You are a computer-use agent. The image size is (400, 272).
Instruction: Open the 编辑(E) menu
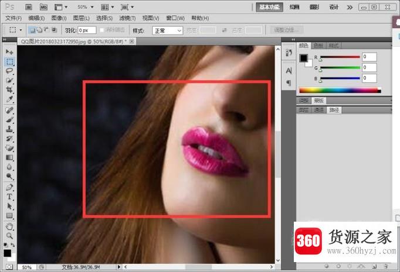tap(36, 18)
